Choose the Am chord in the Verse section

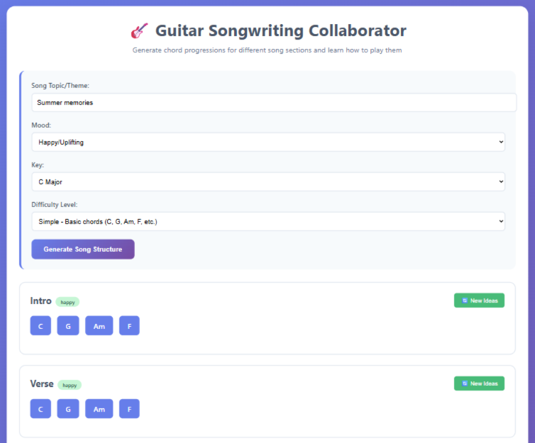coord(99,409)
